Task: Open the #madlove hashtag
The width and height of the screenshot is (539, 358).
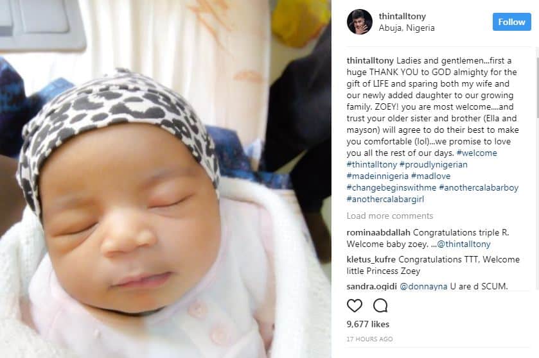Action: pyautogui.click(x=430, y=176)
